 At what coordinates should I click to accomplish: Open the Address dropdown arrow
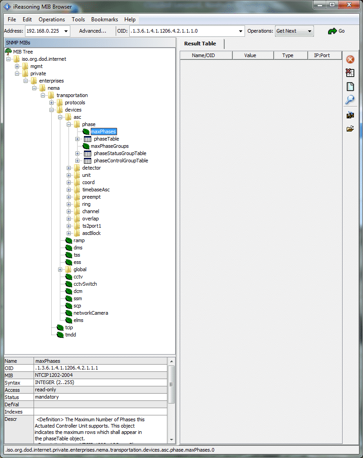[x=66, y=31]
